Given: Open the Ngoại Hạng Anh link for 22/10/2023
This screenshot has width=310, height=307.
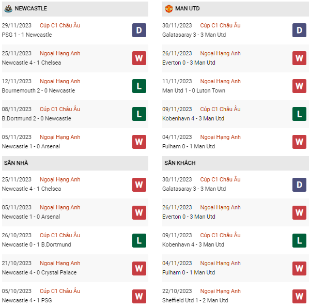Looking at the screenshot, I should [221, 291].
